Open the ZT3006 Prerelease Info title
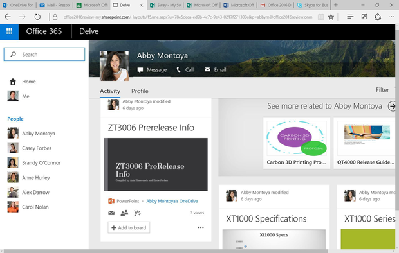The height and width of the screenshot is (253, 399). click(151, 128)
